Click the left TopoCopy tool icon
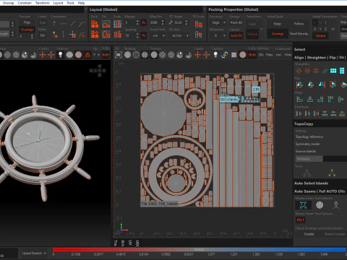347x260 pixels. (307, 173)
